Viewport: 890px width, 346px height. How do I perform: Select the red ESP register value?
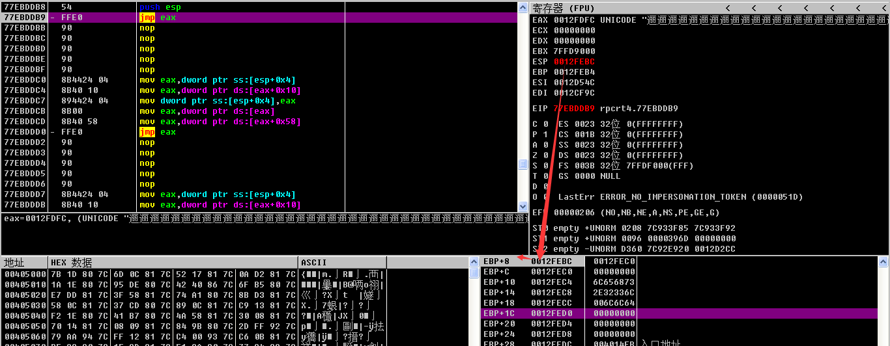pyautogui.click(x=574, y=62)
